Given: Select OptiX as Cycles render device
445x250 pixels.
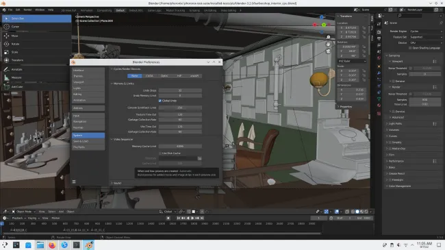Looking at the screenshot, I should (x=164, y=76).
